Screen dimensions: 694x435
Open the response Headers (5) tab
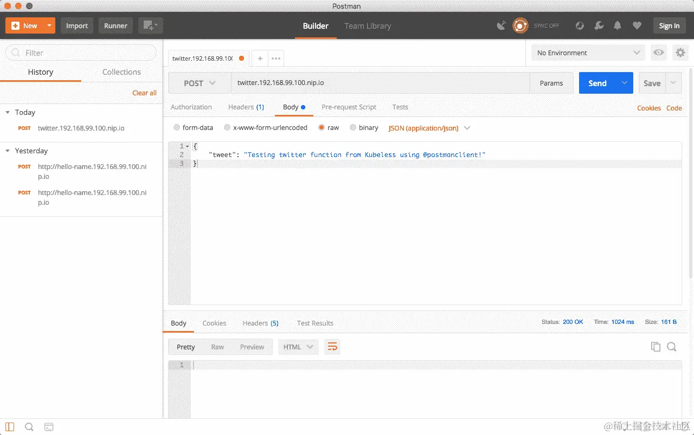coord(260,323)
